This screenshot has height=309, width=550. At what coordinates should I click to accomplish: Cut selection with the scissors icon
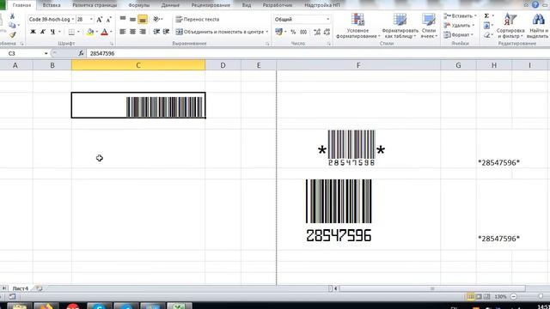[12, 16]
